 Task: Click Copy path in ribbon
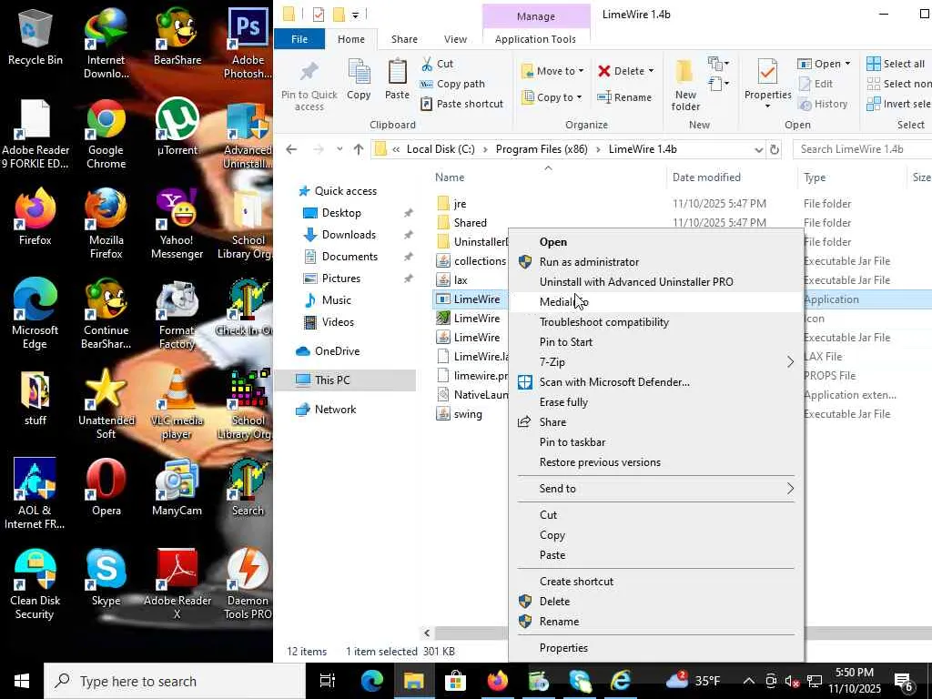(452, 84)
